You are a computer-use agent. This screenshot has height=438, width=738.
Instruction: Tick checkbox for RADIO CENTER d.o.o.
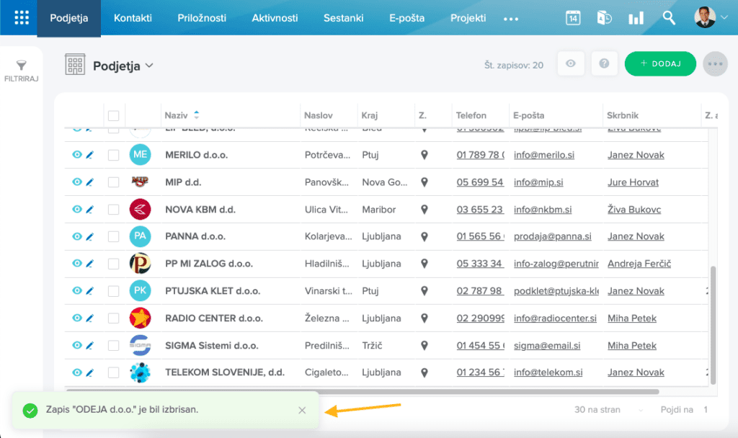(113, 318)
